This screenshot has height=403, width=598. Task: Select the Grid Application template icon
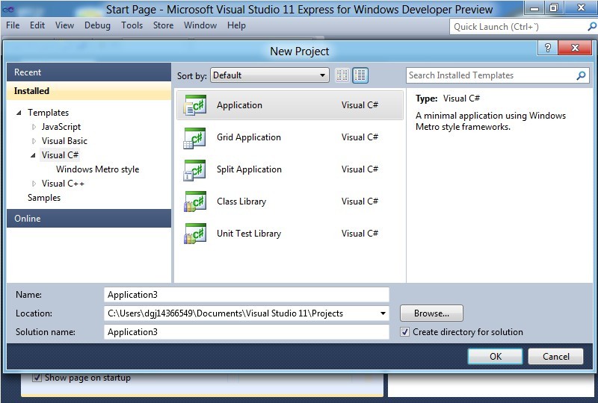[195, 137]
